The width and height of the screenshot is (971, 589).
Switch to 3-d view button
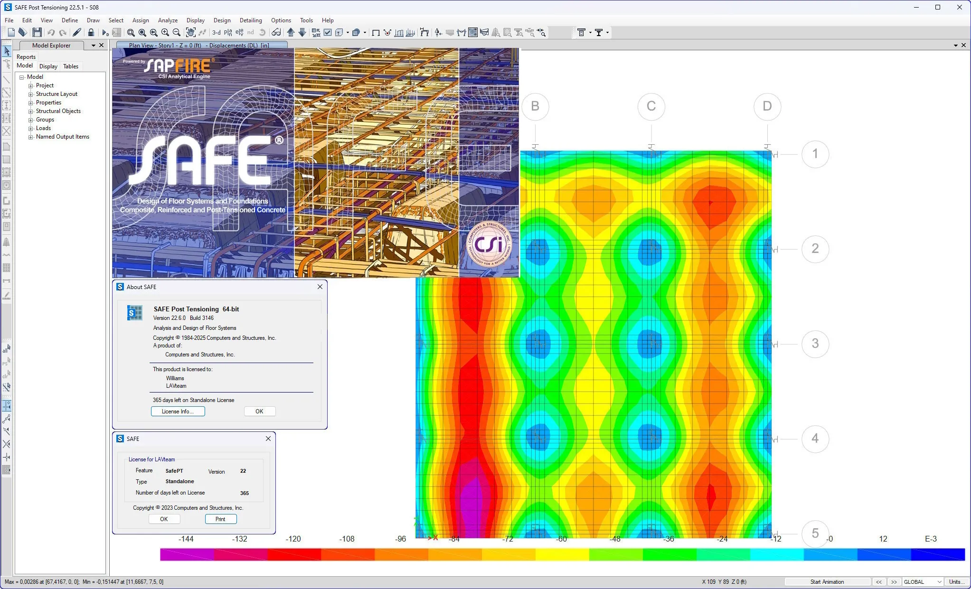point(217,33)
